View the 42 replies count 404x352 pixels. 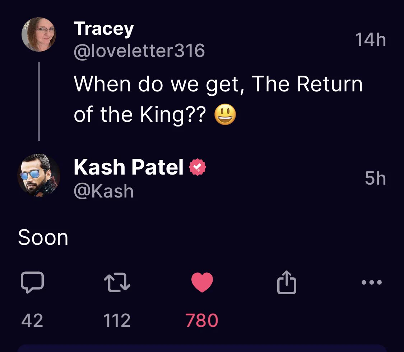pos(32,320)
